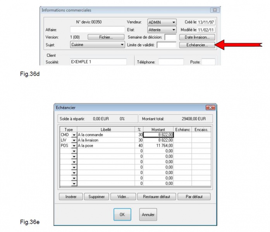Click the Par défaut button
270x232 pixels.
(194, 196)
